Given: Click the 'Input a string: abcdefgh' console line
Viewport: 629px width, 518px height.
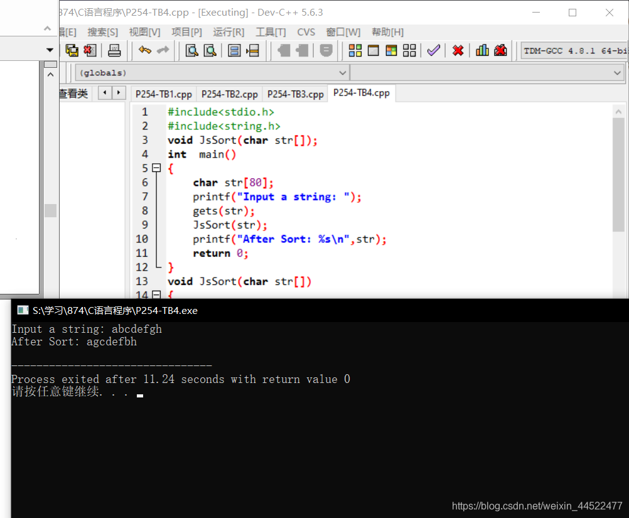Looking at the screenshot, I should [x=87, y=329].
